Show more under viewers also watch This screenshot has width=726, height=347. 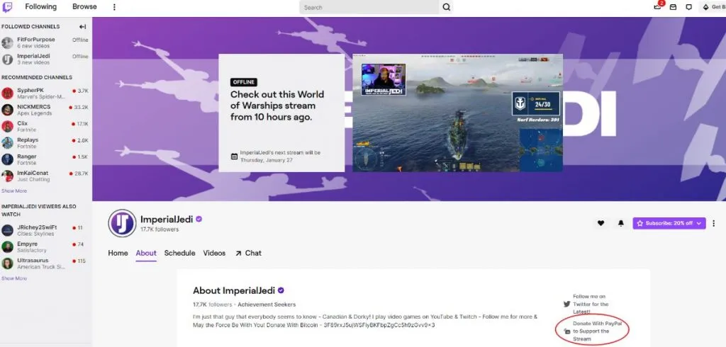(14, 278)
